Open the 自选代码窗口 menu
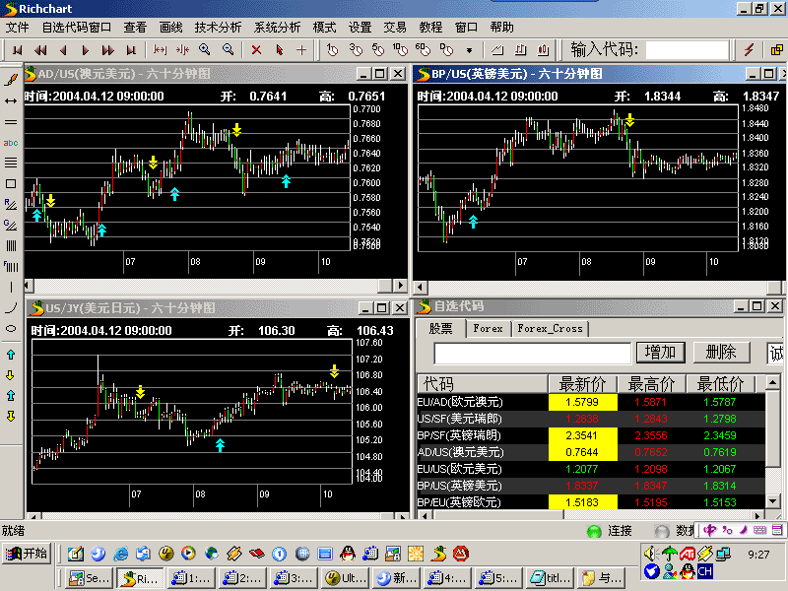The height and width of the screenshot is (591, 788). (x=77, y=28)
